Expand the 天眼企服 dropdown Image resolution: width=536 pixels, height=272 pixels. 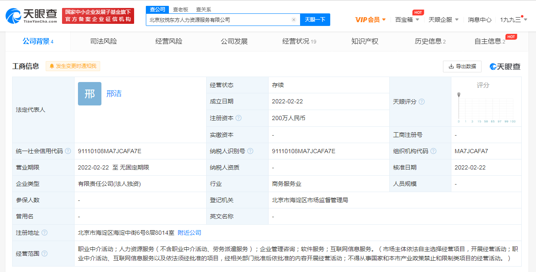click(x=443, y=20)
